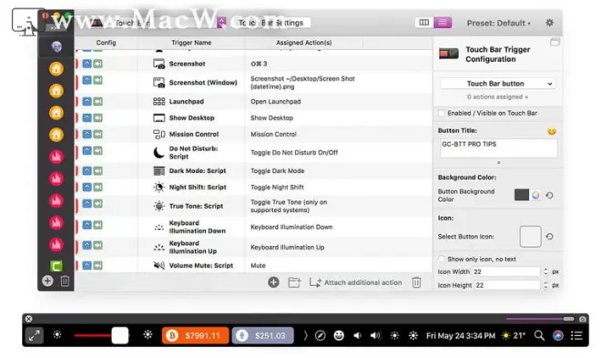Click the add trigger plus icon

pyautogui.click(x=273, y=282)
